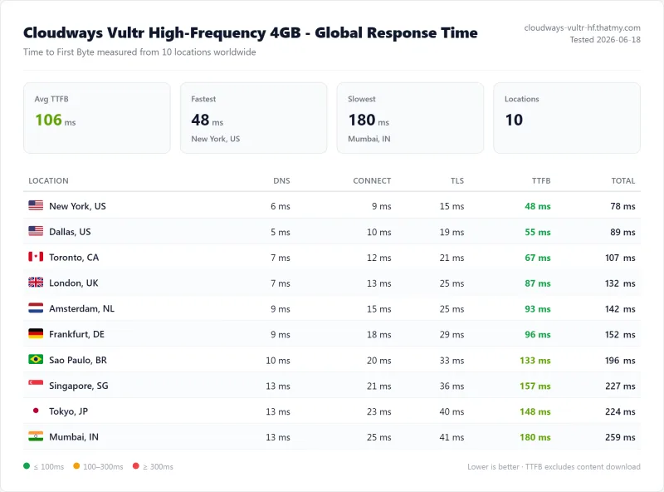Click Dallas's 55 ms TTFB value
This screenshot has width=664, height=492.
[537, 232]
